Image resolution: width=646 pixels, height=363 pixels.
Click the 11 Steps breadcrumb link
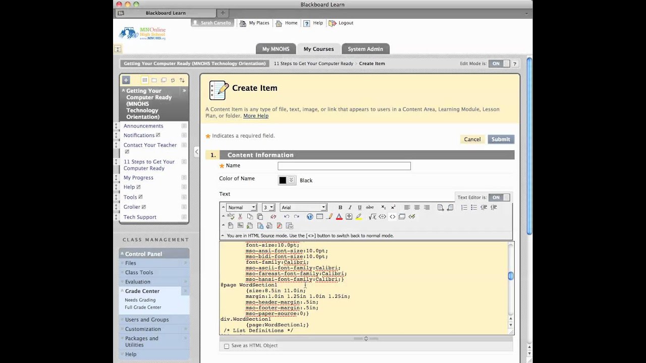(x=313, y=64)
